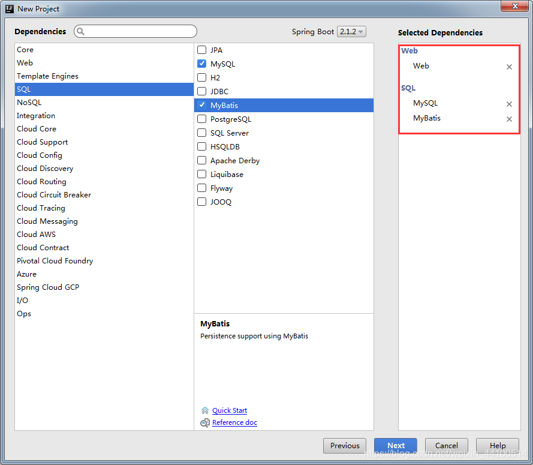Image resolution: width=533 pixels, height=465 pixels.
Task: Enable PostgreSQL dependency
Action: 201,119
